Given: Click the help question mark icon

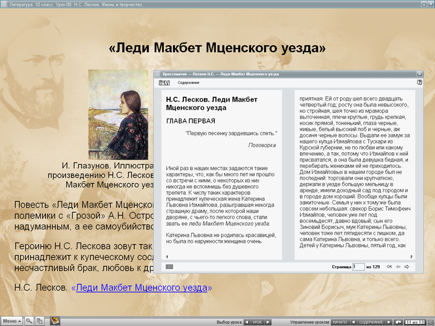Looking at the screenshot, I should (x=419, y=83).
